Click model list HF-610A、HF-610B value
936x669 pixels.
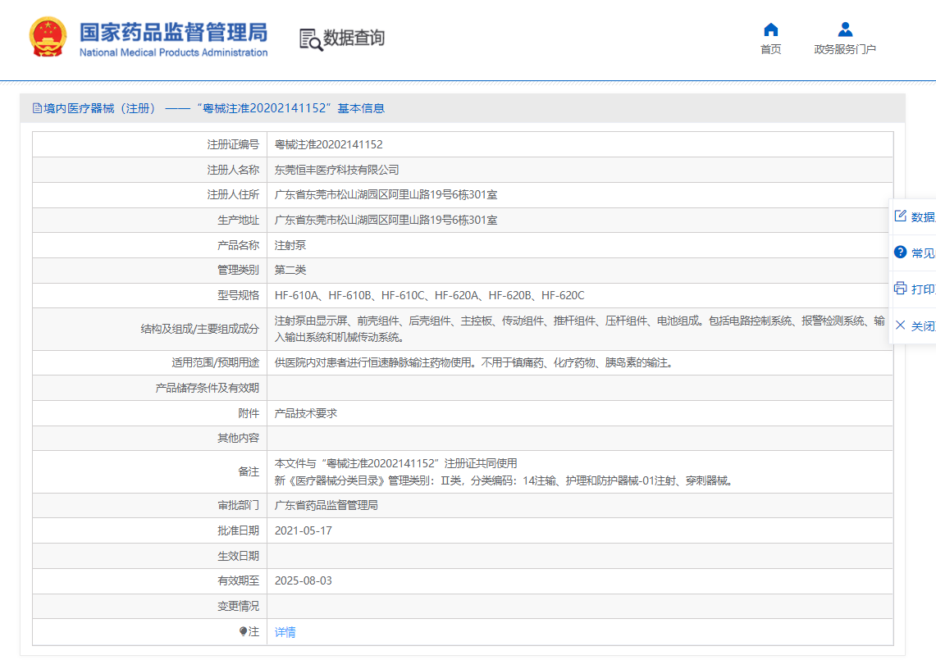click(429, 295)
